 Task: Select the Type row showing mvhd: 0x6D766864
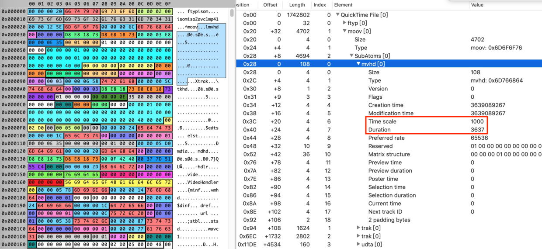tap(389, 80)
